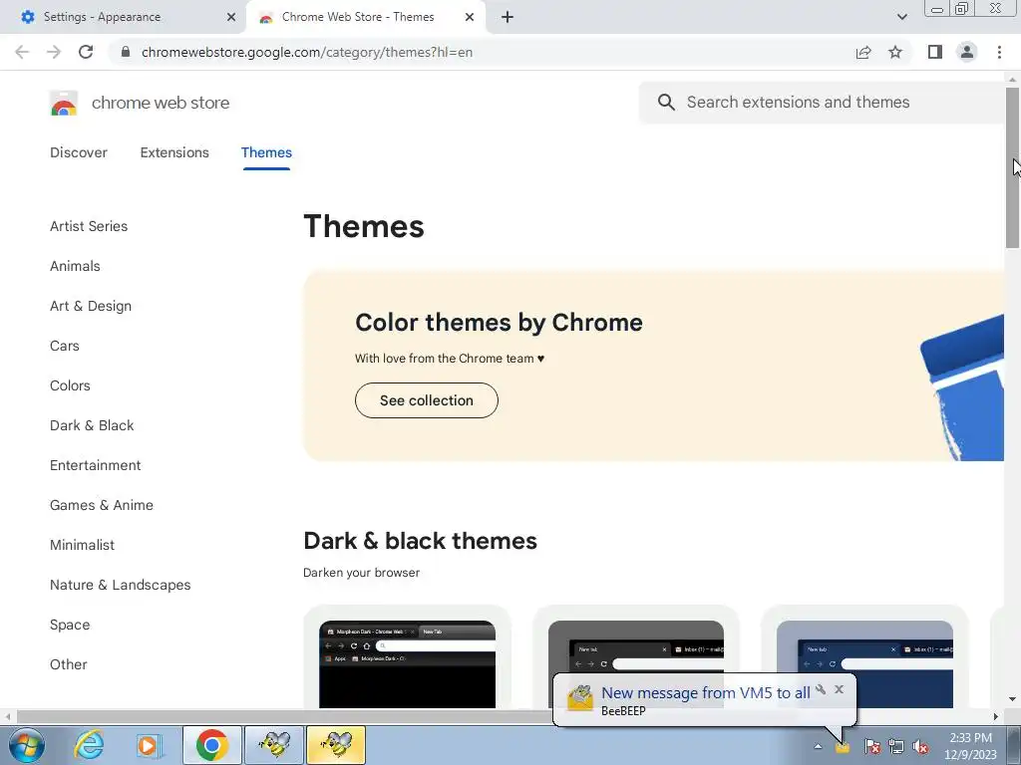
Task: Open the tab search chevron
Action: pos(901,17)
